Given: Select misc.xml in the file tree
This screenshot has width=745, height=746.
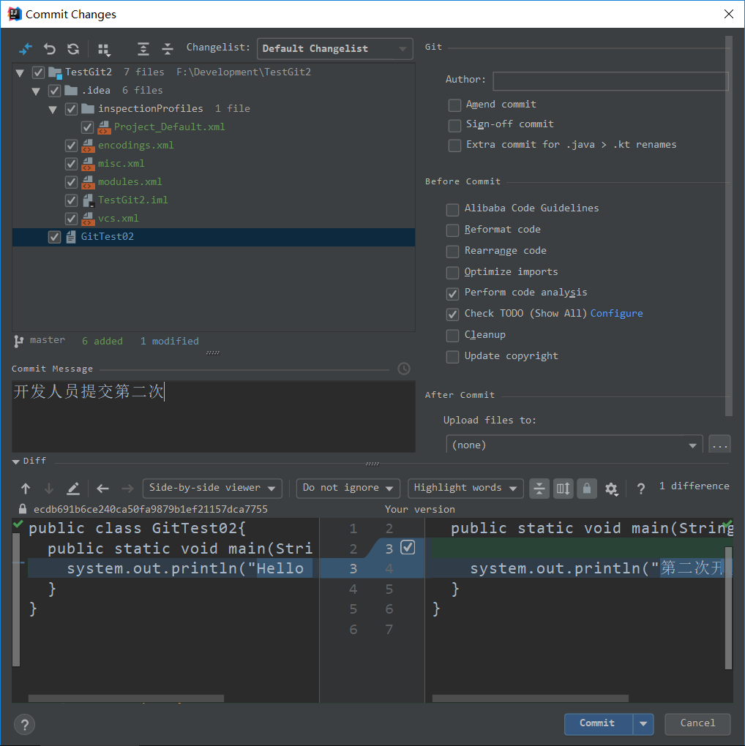Looking at the screenshot, I should coord(121,164).
